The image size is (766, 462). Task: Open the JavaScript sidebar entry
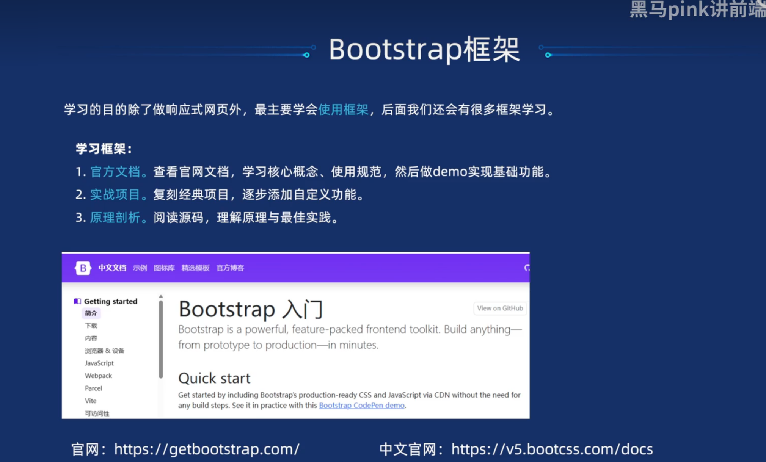(99, 363)
